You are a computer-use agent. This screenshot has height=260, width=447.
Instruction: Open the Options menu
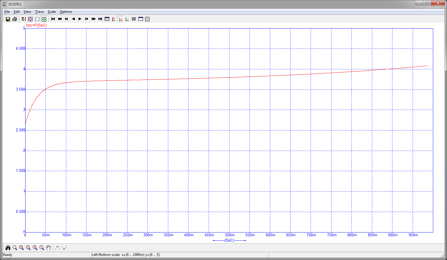coord(66,12)
